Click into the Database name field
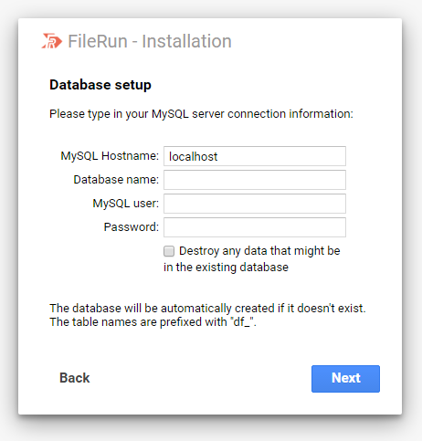This screenshot has width=422, height=441. click(x=255, y=180)
